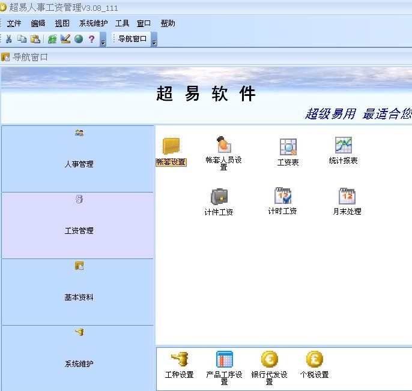Open 月末处理 month-end processing
This screenshot has height=391, width=412.
click(347, 197)
